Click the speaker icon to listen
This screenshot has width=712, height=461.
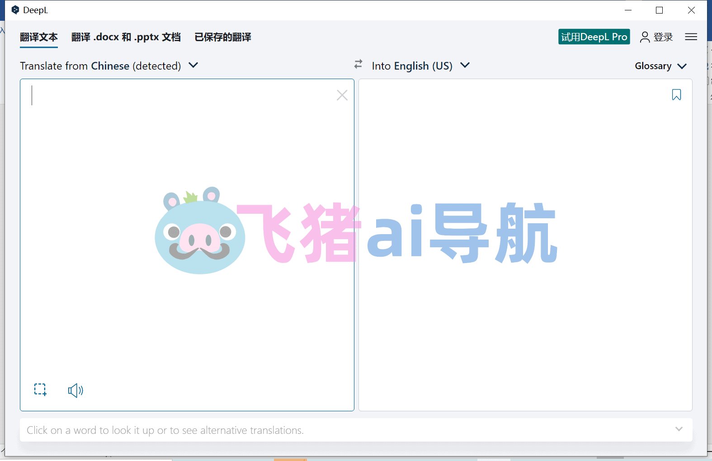click(x=75, y=390)
